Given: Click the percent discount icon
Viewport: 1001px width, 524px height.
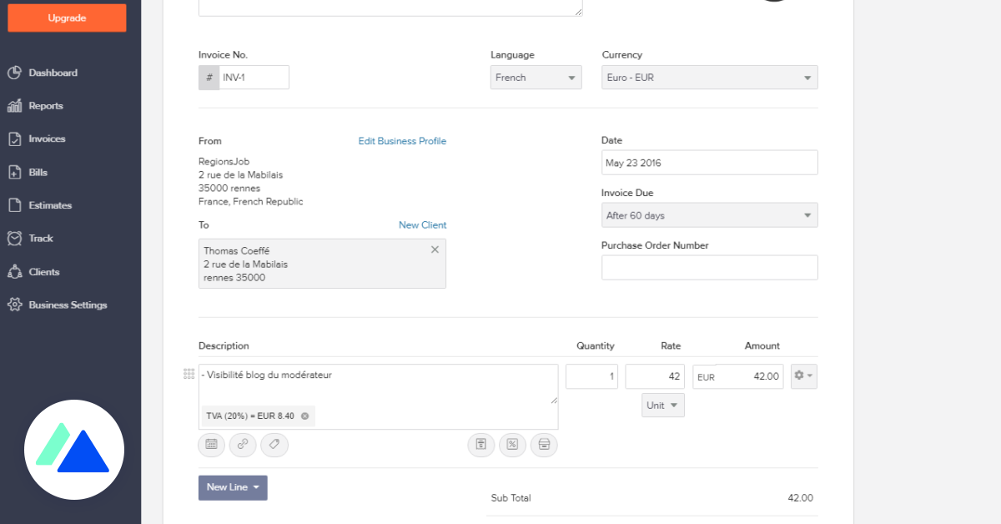Looking at the screenshot, I should point(512,445).
